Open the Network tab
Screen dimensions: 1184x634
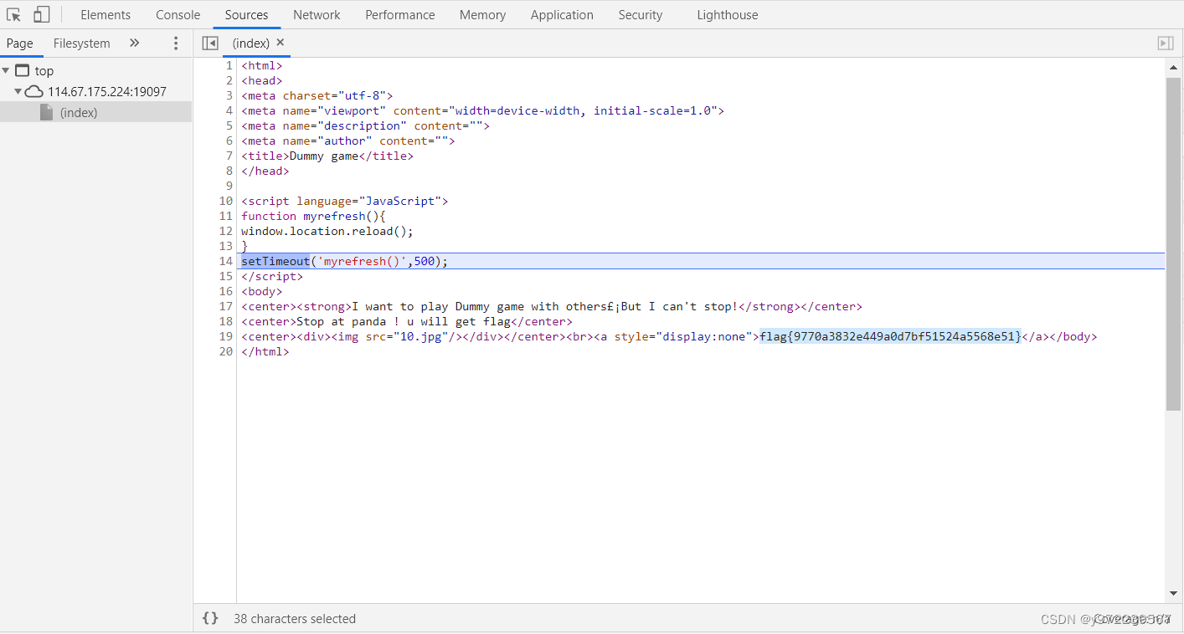[x=317, y=14]
